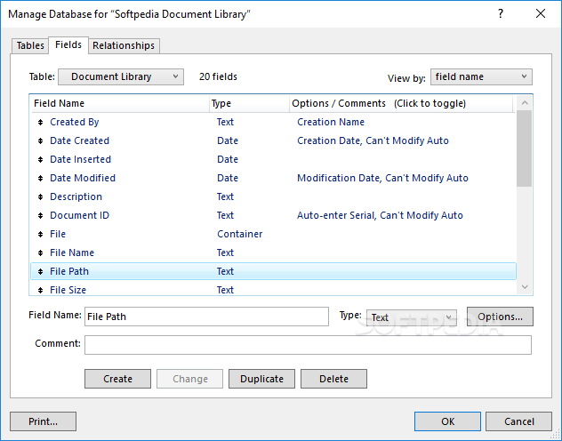
Task: Select the File Name field row
Action: [273, 253]
